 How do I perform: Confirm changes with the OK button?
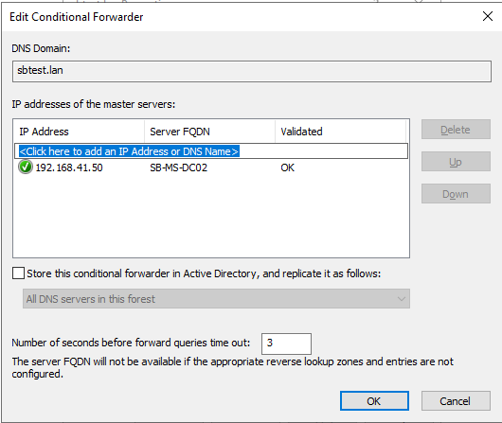click(374, 401)
